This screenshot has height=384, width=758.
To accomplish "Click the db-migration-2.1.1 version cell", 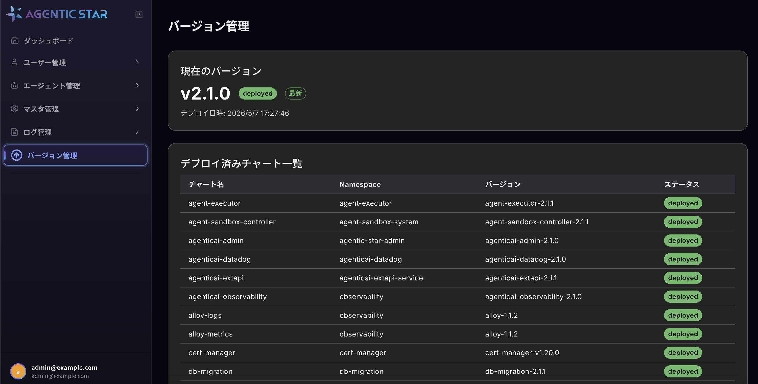I will (x=515, y=371).
